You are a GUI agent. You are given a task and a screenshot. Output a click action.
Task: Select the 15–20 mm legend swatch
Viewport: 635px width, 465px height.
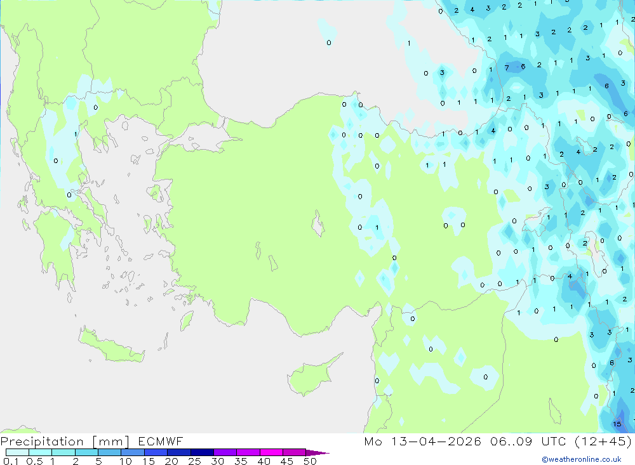[156, 452]
